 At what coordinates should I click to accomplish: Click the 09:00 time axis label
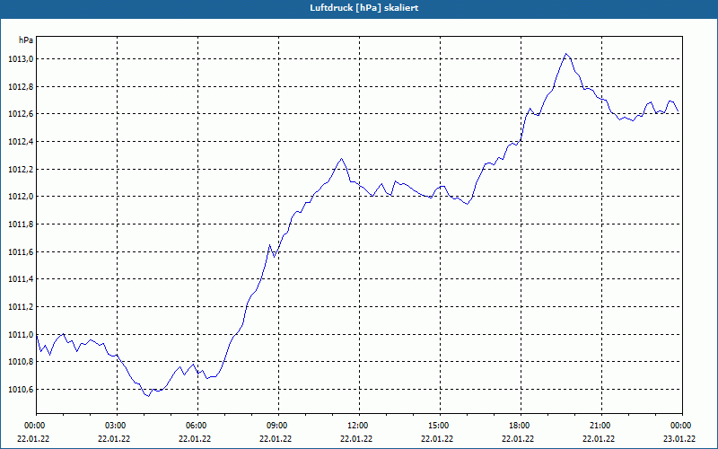click(278, 426)
